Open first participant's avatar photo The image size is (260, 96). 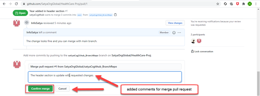tap(193, 41)
